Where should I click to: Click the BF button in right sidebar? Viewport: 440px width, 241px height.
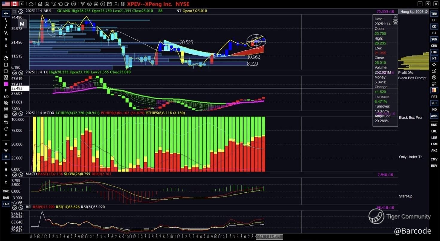[x=434, y=20]
